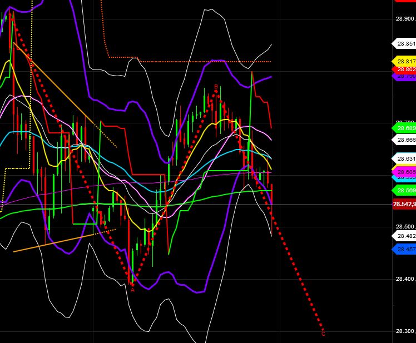Click the white 28.851 price tag
The height and width of the screenshot is (343, 416).
tap(404, 43)
